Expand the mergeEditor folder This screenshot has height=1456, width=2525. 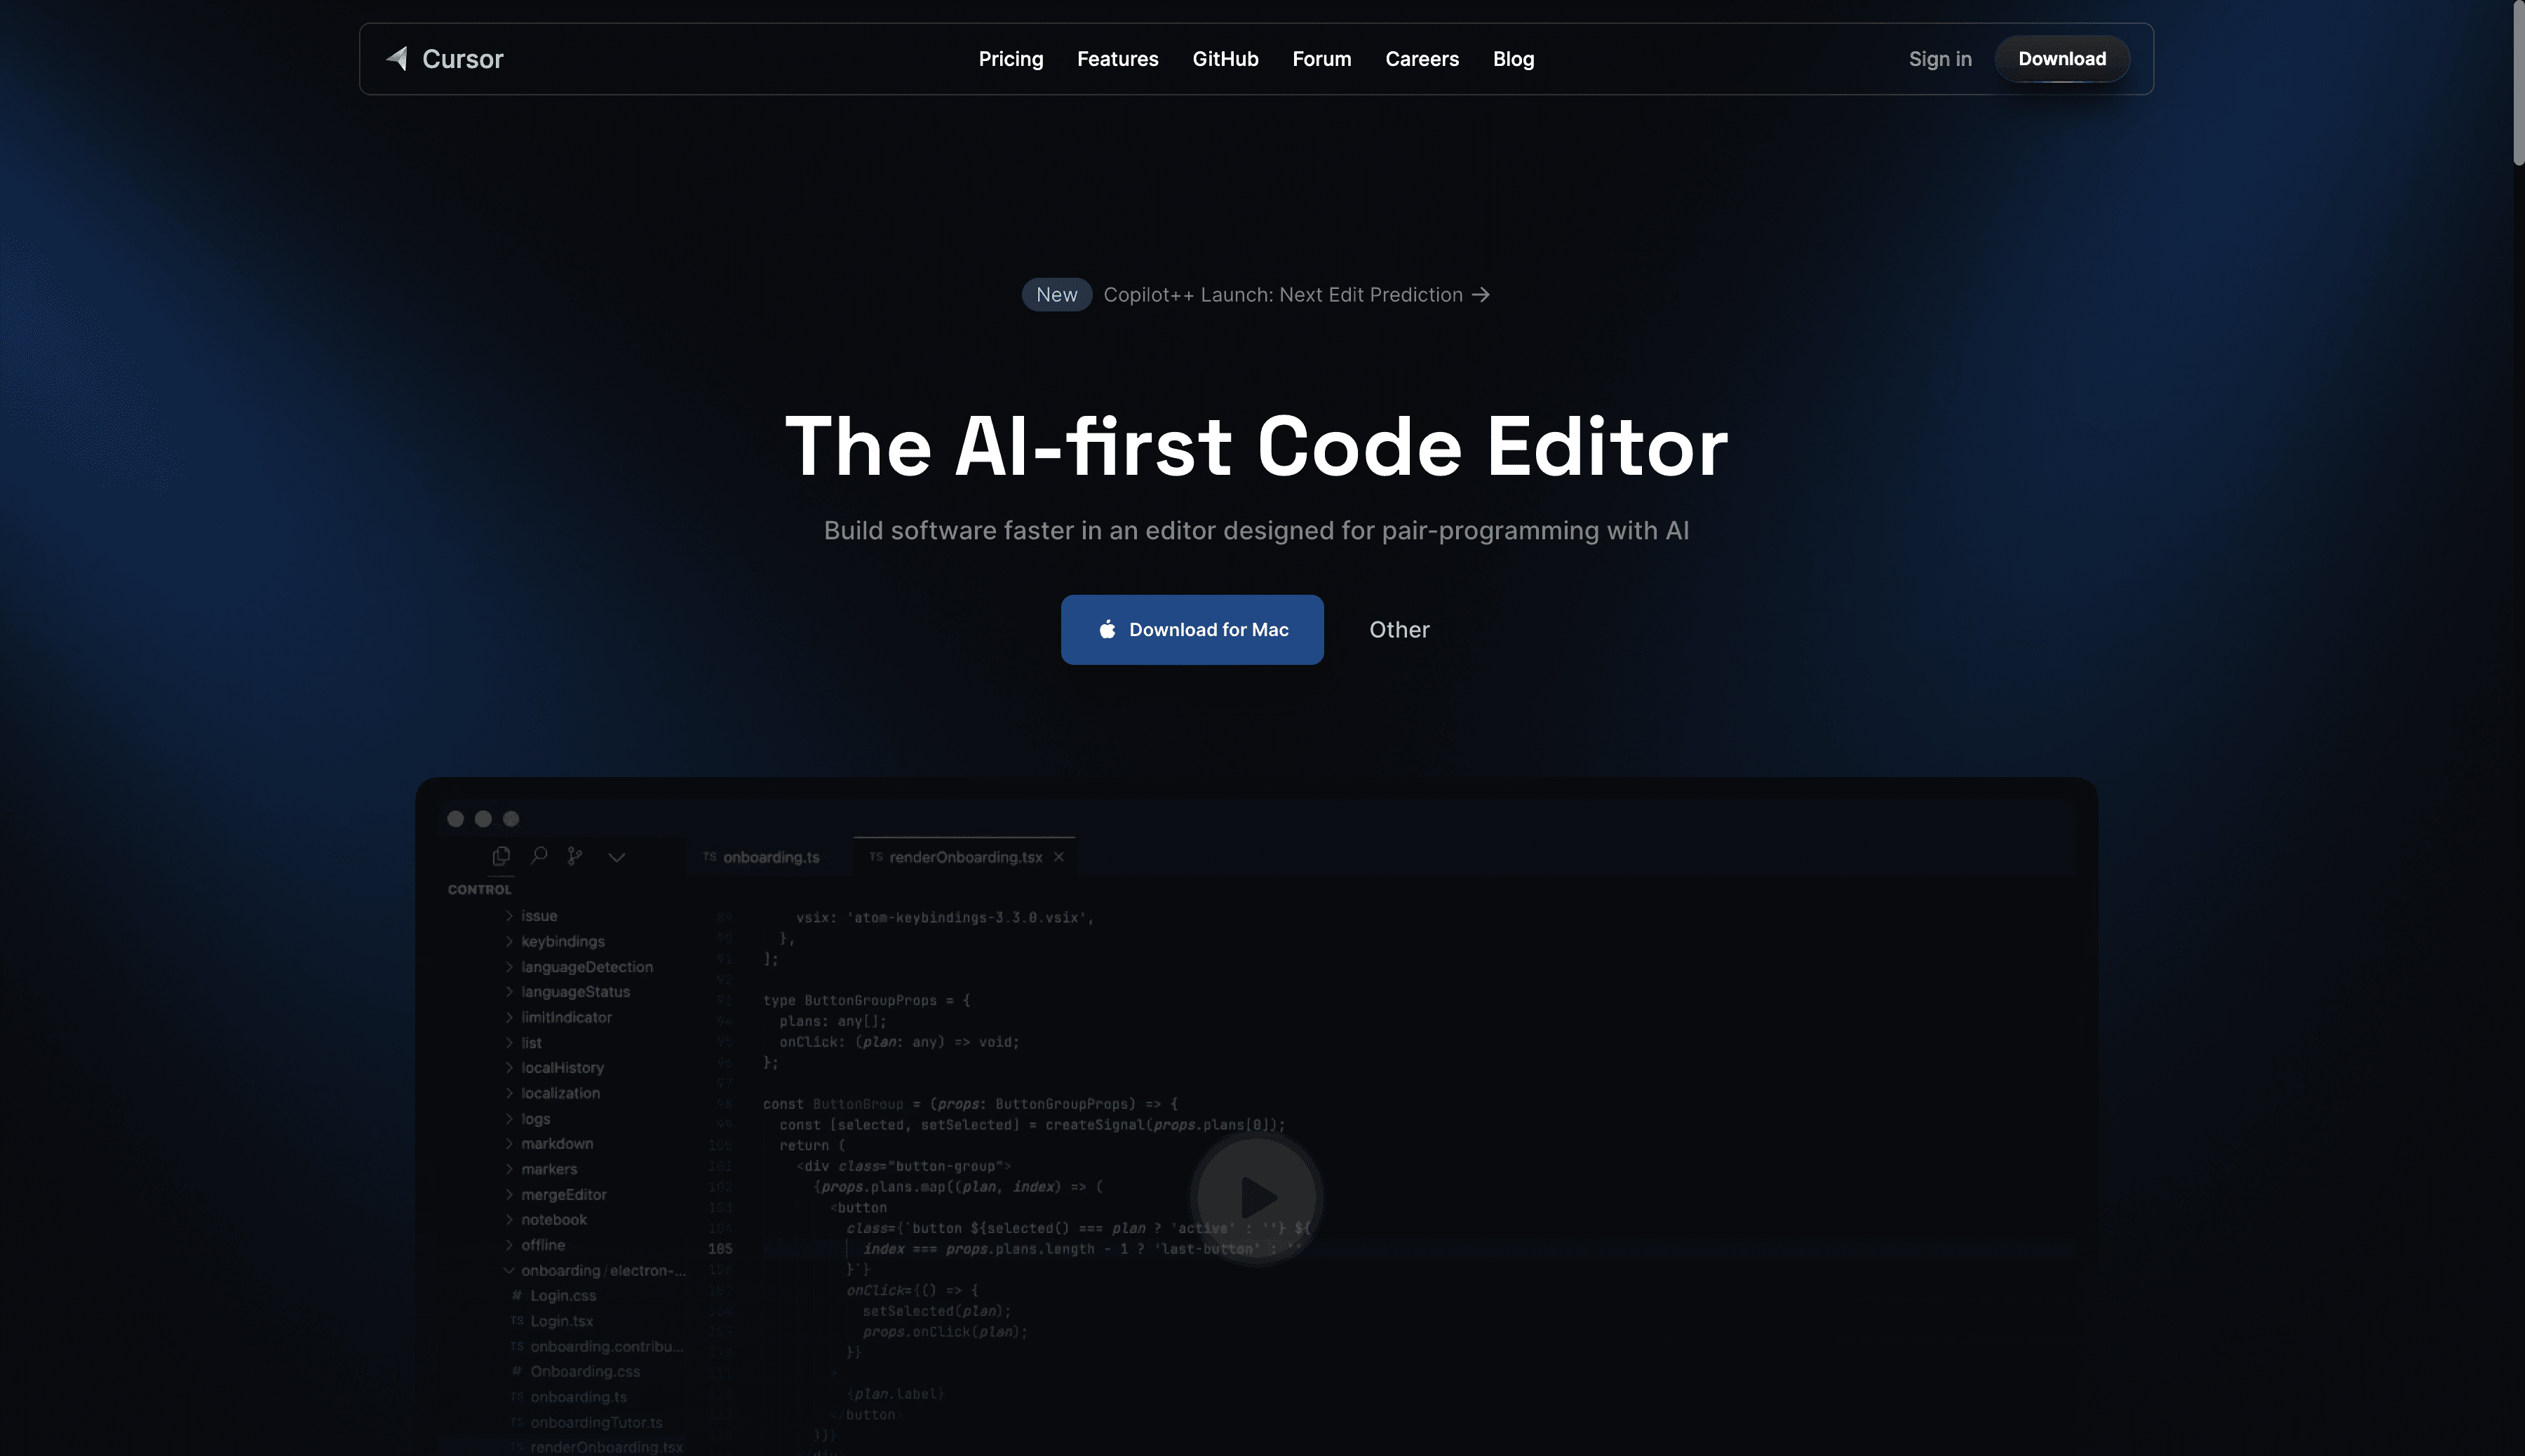tap(555, 1195)
